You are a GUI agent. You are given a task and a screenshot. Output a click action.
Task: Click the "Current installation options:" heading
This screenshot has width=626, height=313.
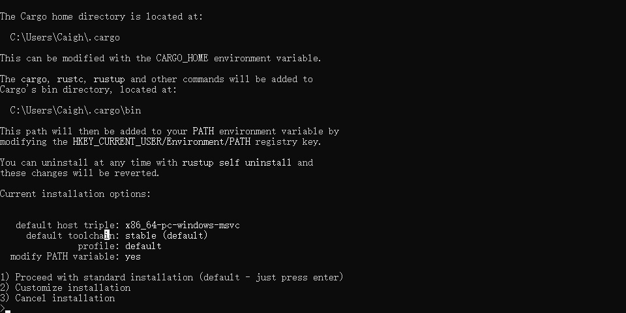pos(76,194)
